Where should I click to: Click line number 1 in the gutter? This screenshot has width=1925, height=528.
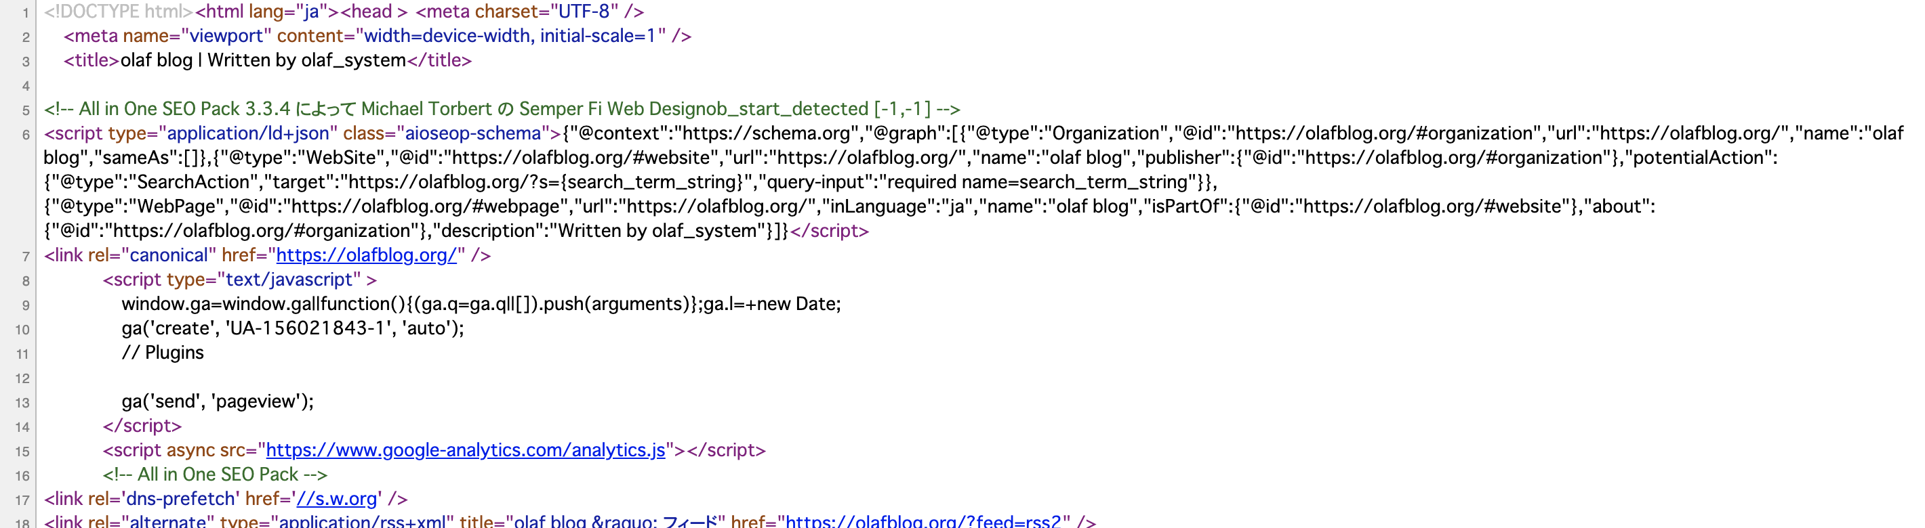pyautogui.click(x=25, y=13)
